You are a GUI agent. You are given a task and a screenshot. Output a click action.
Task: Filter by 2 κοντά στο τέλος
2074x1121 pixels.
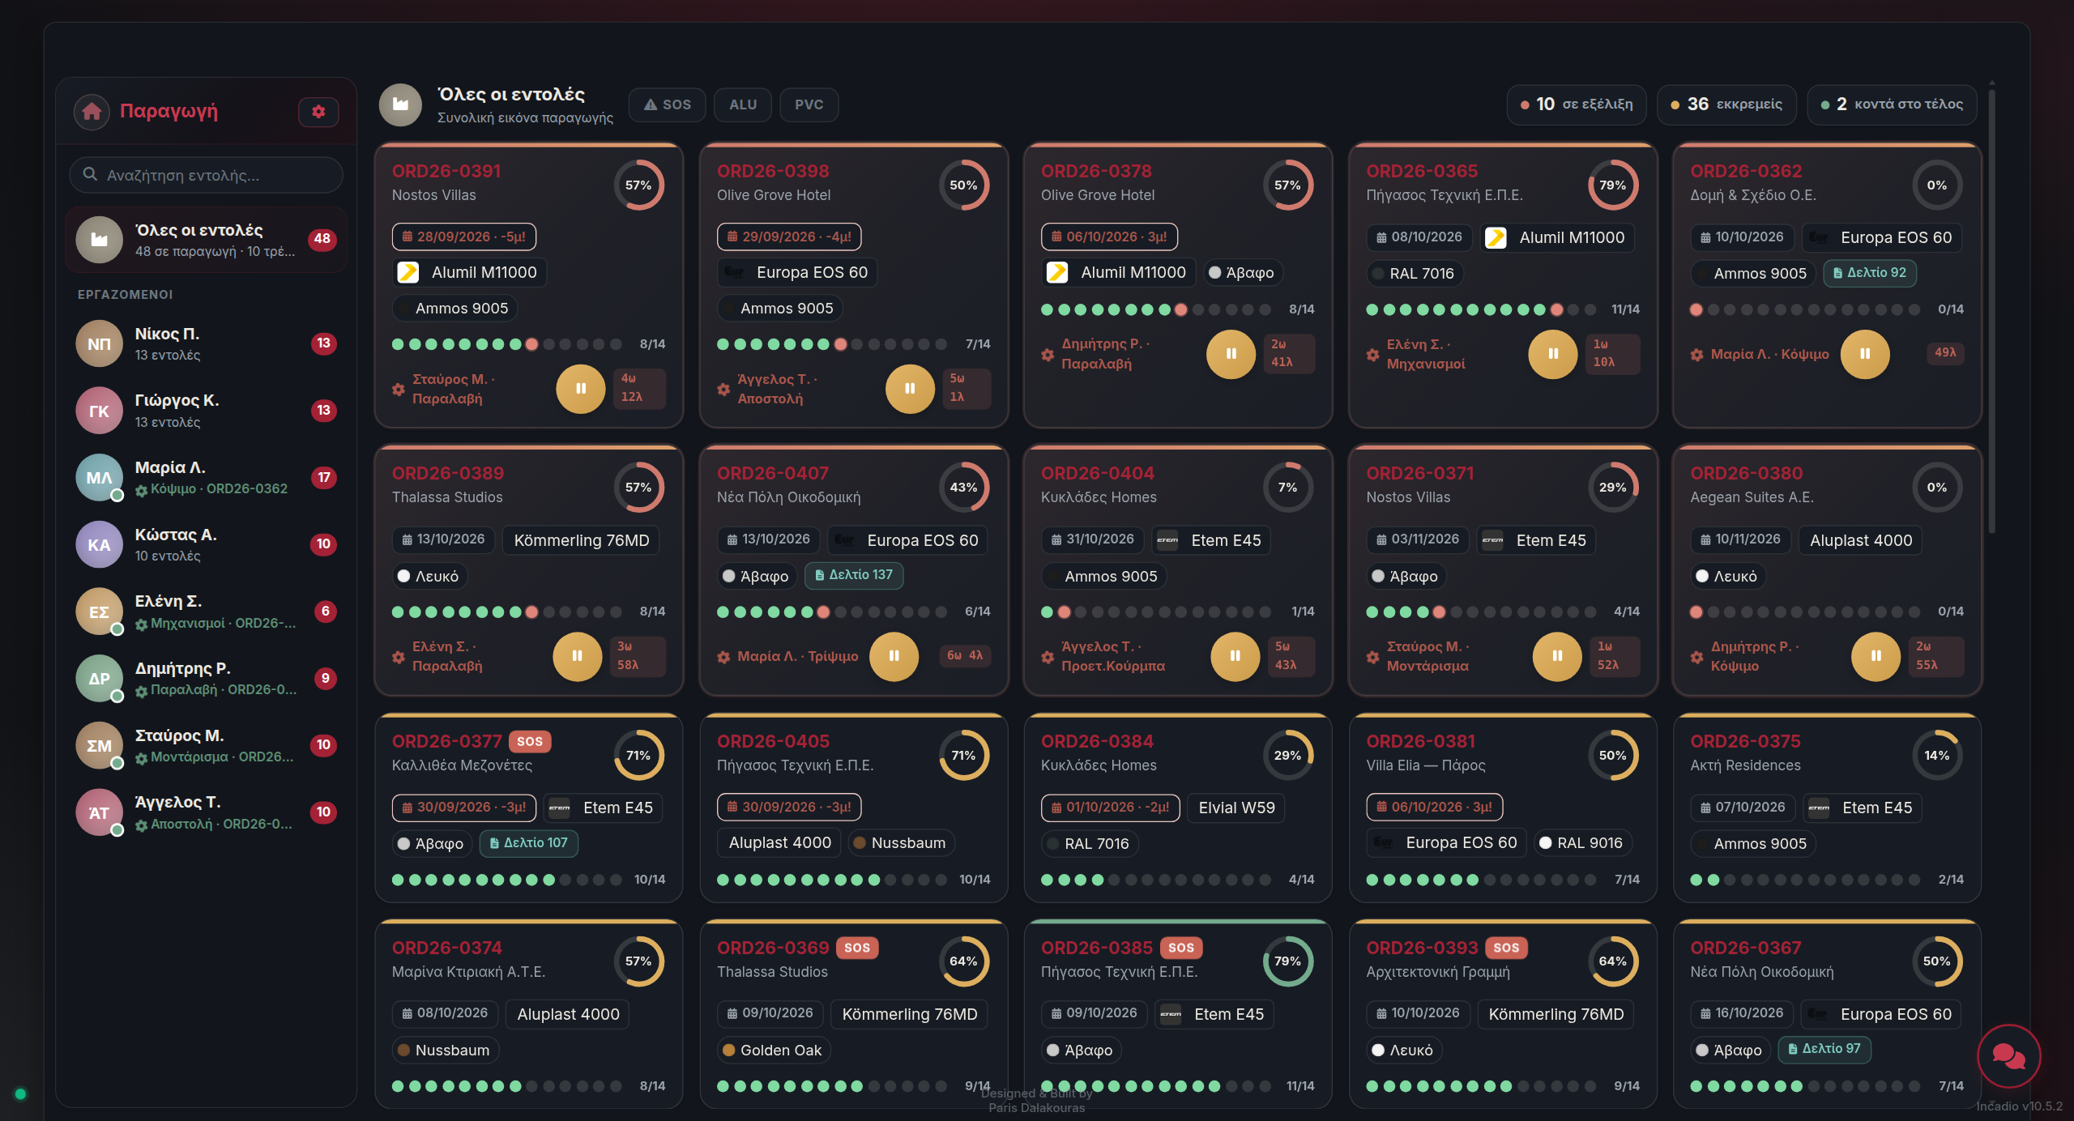click(x=1891, y=104)
